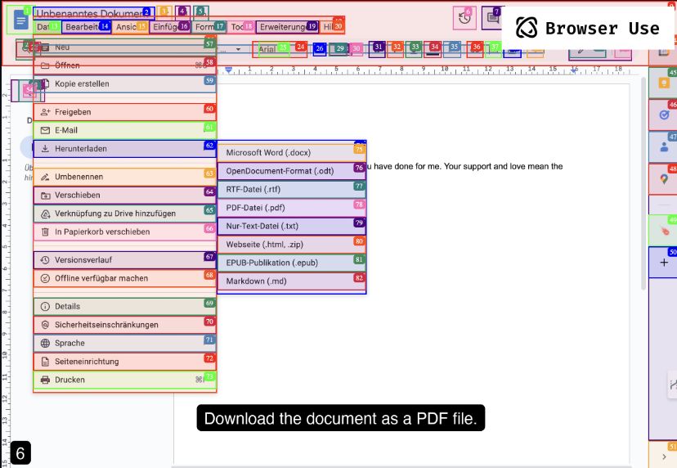Select Kopie erstellen
The image size is (677, 468).
[125, 83]
